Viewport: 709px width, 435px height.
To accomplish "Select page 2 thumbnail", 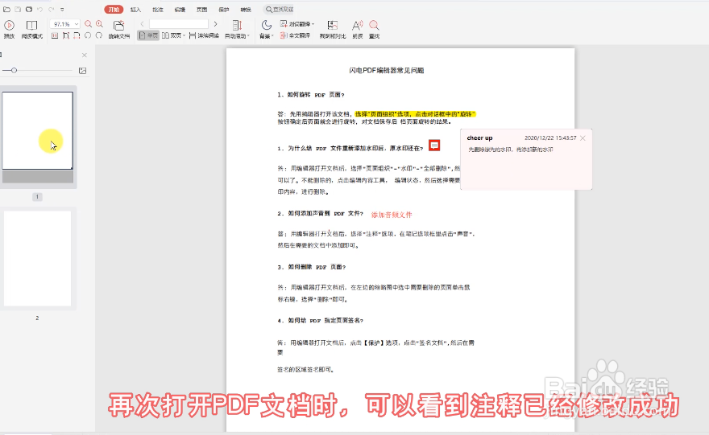I will [38, 259].
